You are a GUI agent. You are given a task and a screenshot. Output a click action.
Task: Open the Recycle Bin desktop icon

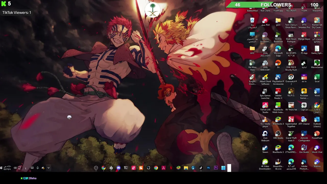point(252,23)
